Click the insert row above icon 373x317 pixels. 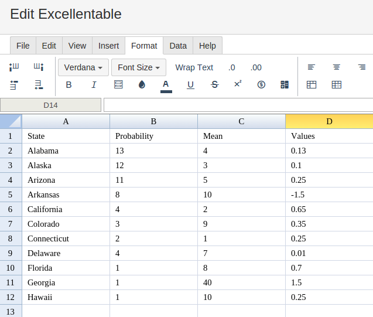pyautogui.click(x=14, y=85)
